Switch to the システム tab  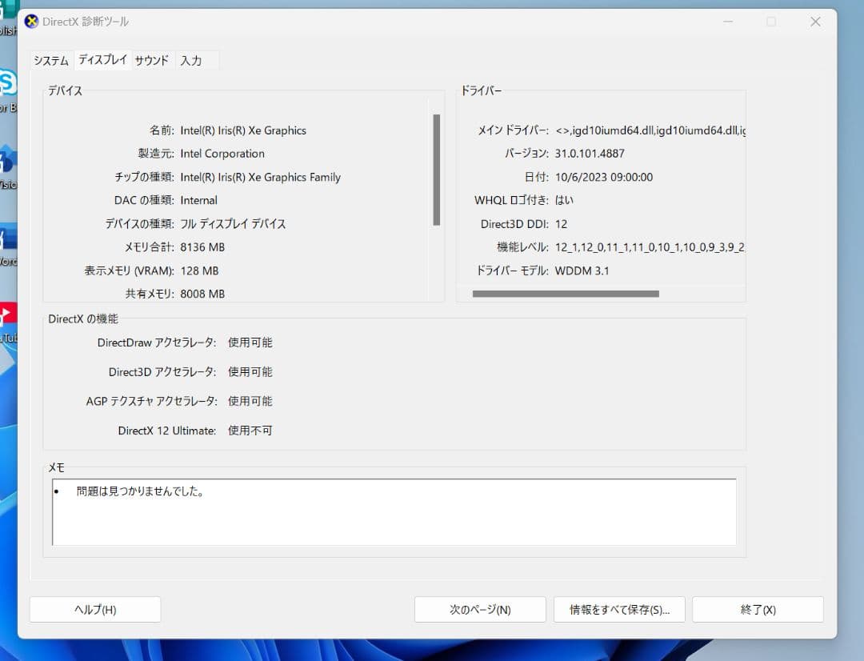click(x=50, y=60)
